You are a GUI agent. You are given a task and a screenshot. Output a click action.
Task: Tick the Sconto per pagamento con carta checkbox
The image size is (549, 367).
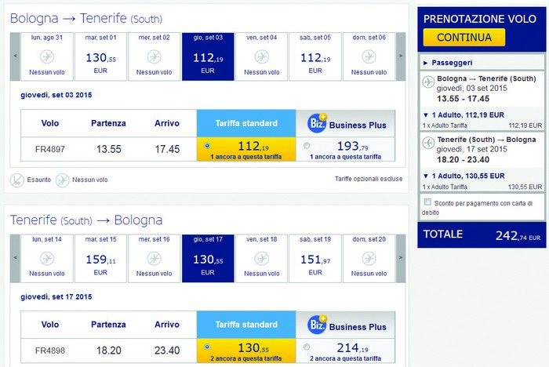(427, 202)
